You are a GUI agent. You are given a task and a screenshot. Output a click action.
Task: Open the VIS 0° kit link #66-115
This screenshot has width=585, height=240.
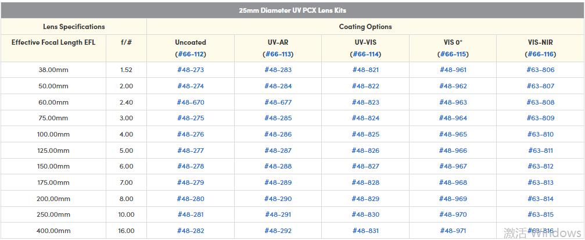[x=453, y=54]
